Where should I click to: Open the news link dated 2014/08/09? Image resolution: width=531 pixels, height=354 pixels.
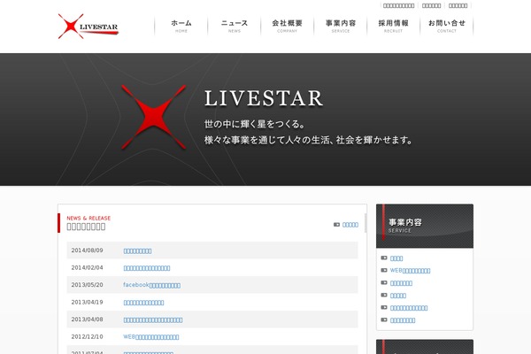137,251
